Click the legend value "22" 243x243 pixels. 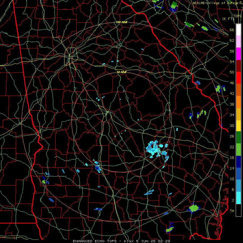pyautogui.click(x=232, y=147)
